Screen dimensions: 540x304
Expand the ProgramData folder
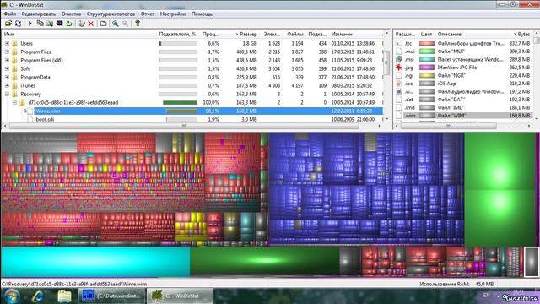click(x=7, y=77)
